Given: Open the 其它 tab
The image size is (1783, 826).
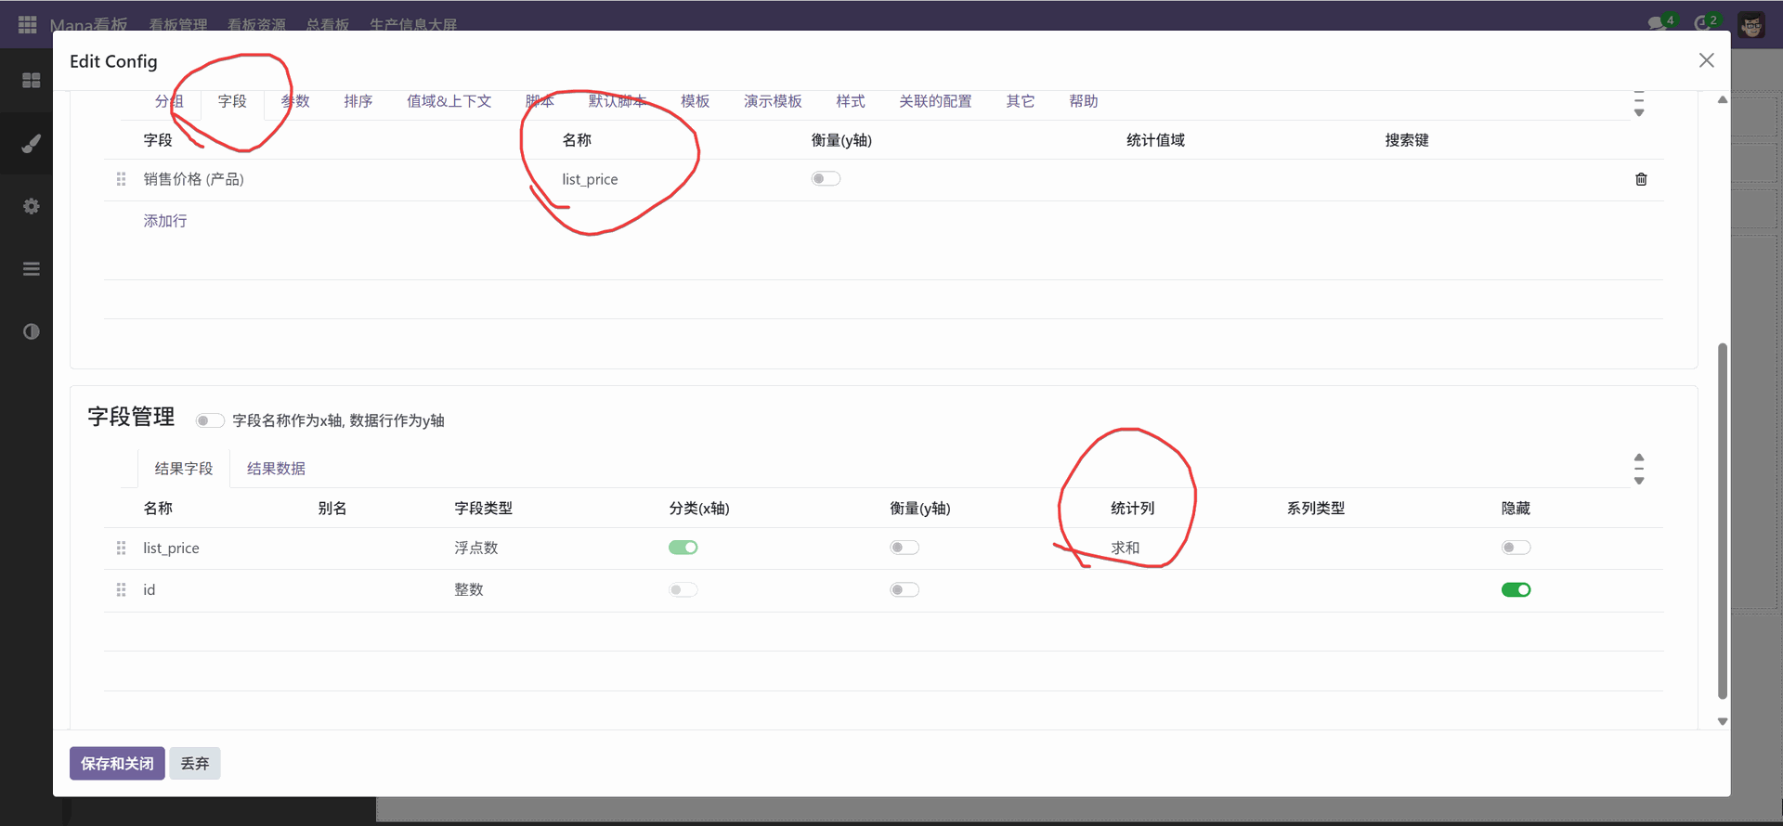Looking at the screenshot, I should coord(1021,101).
